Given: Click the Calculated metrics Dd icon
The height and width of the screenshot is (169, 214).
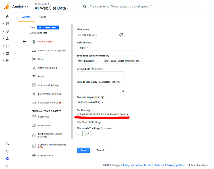Looking at the screenshot, I should 34,103.
